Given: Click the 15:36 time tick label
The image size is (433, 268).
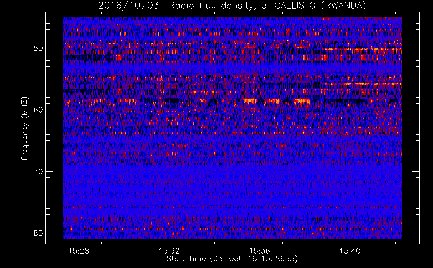Looking at the screenshot, I should click(260, 251).
